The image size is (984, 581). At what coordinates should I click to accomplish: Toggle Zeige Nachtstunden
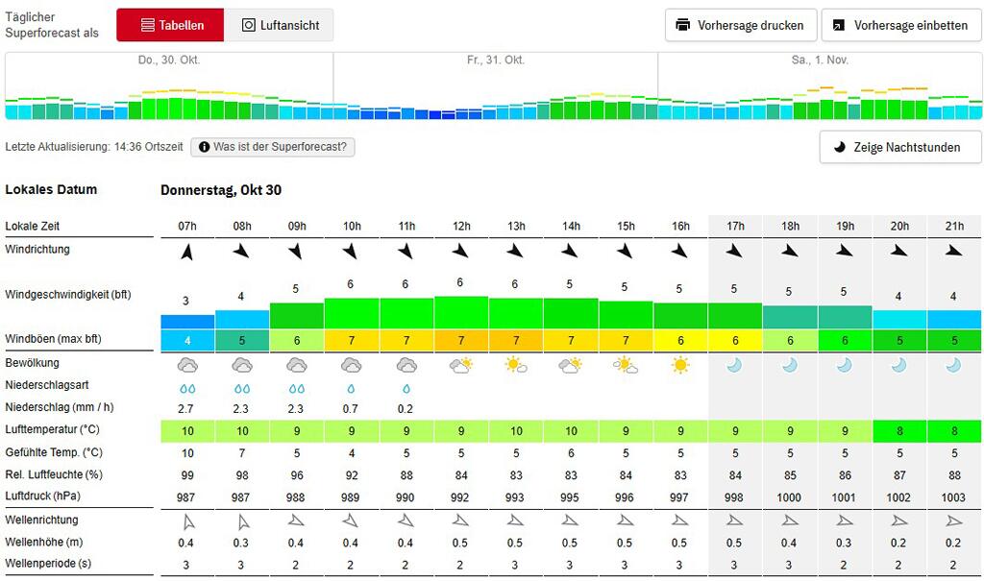(x=899, y=148)
